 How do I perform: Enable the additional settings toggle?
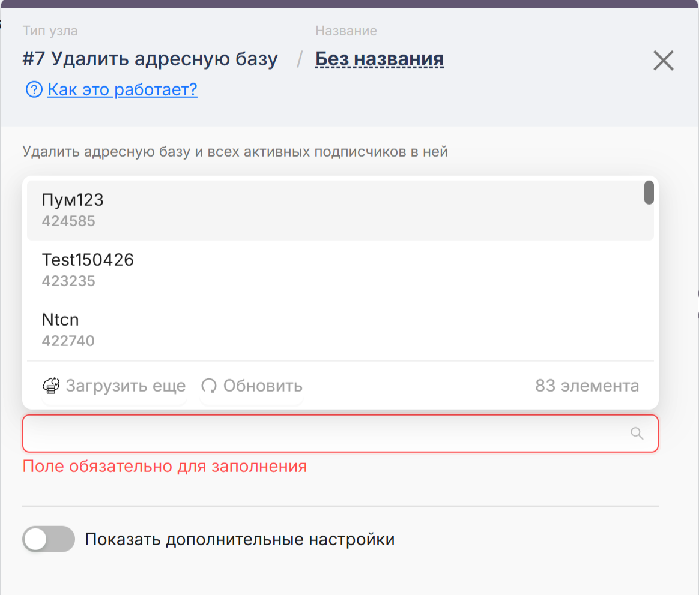tap(49, 539)
